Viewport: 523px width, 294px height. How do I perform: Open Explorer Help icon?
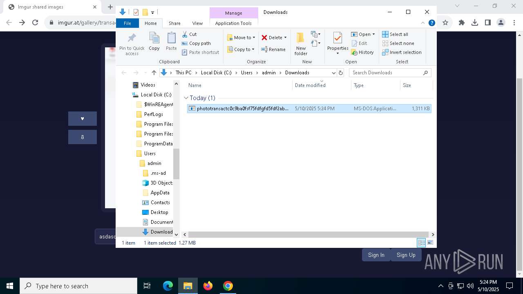pos(431,23)
